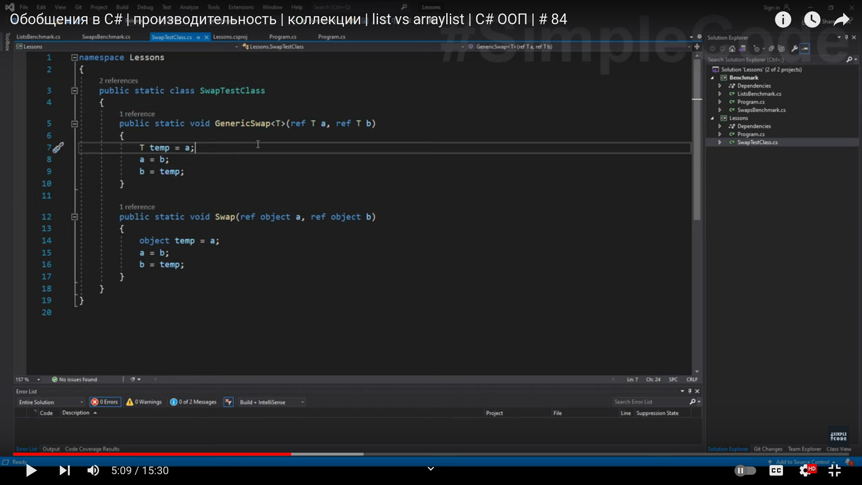The image size is (862, 485).
Task: Skip to the next video
Action: [x=65, y=470]
